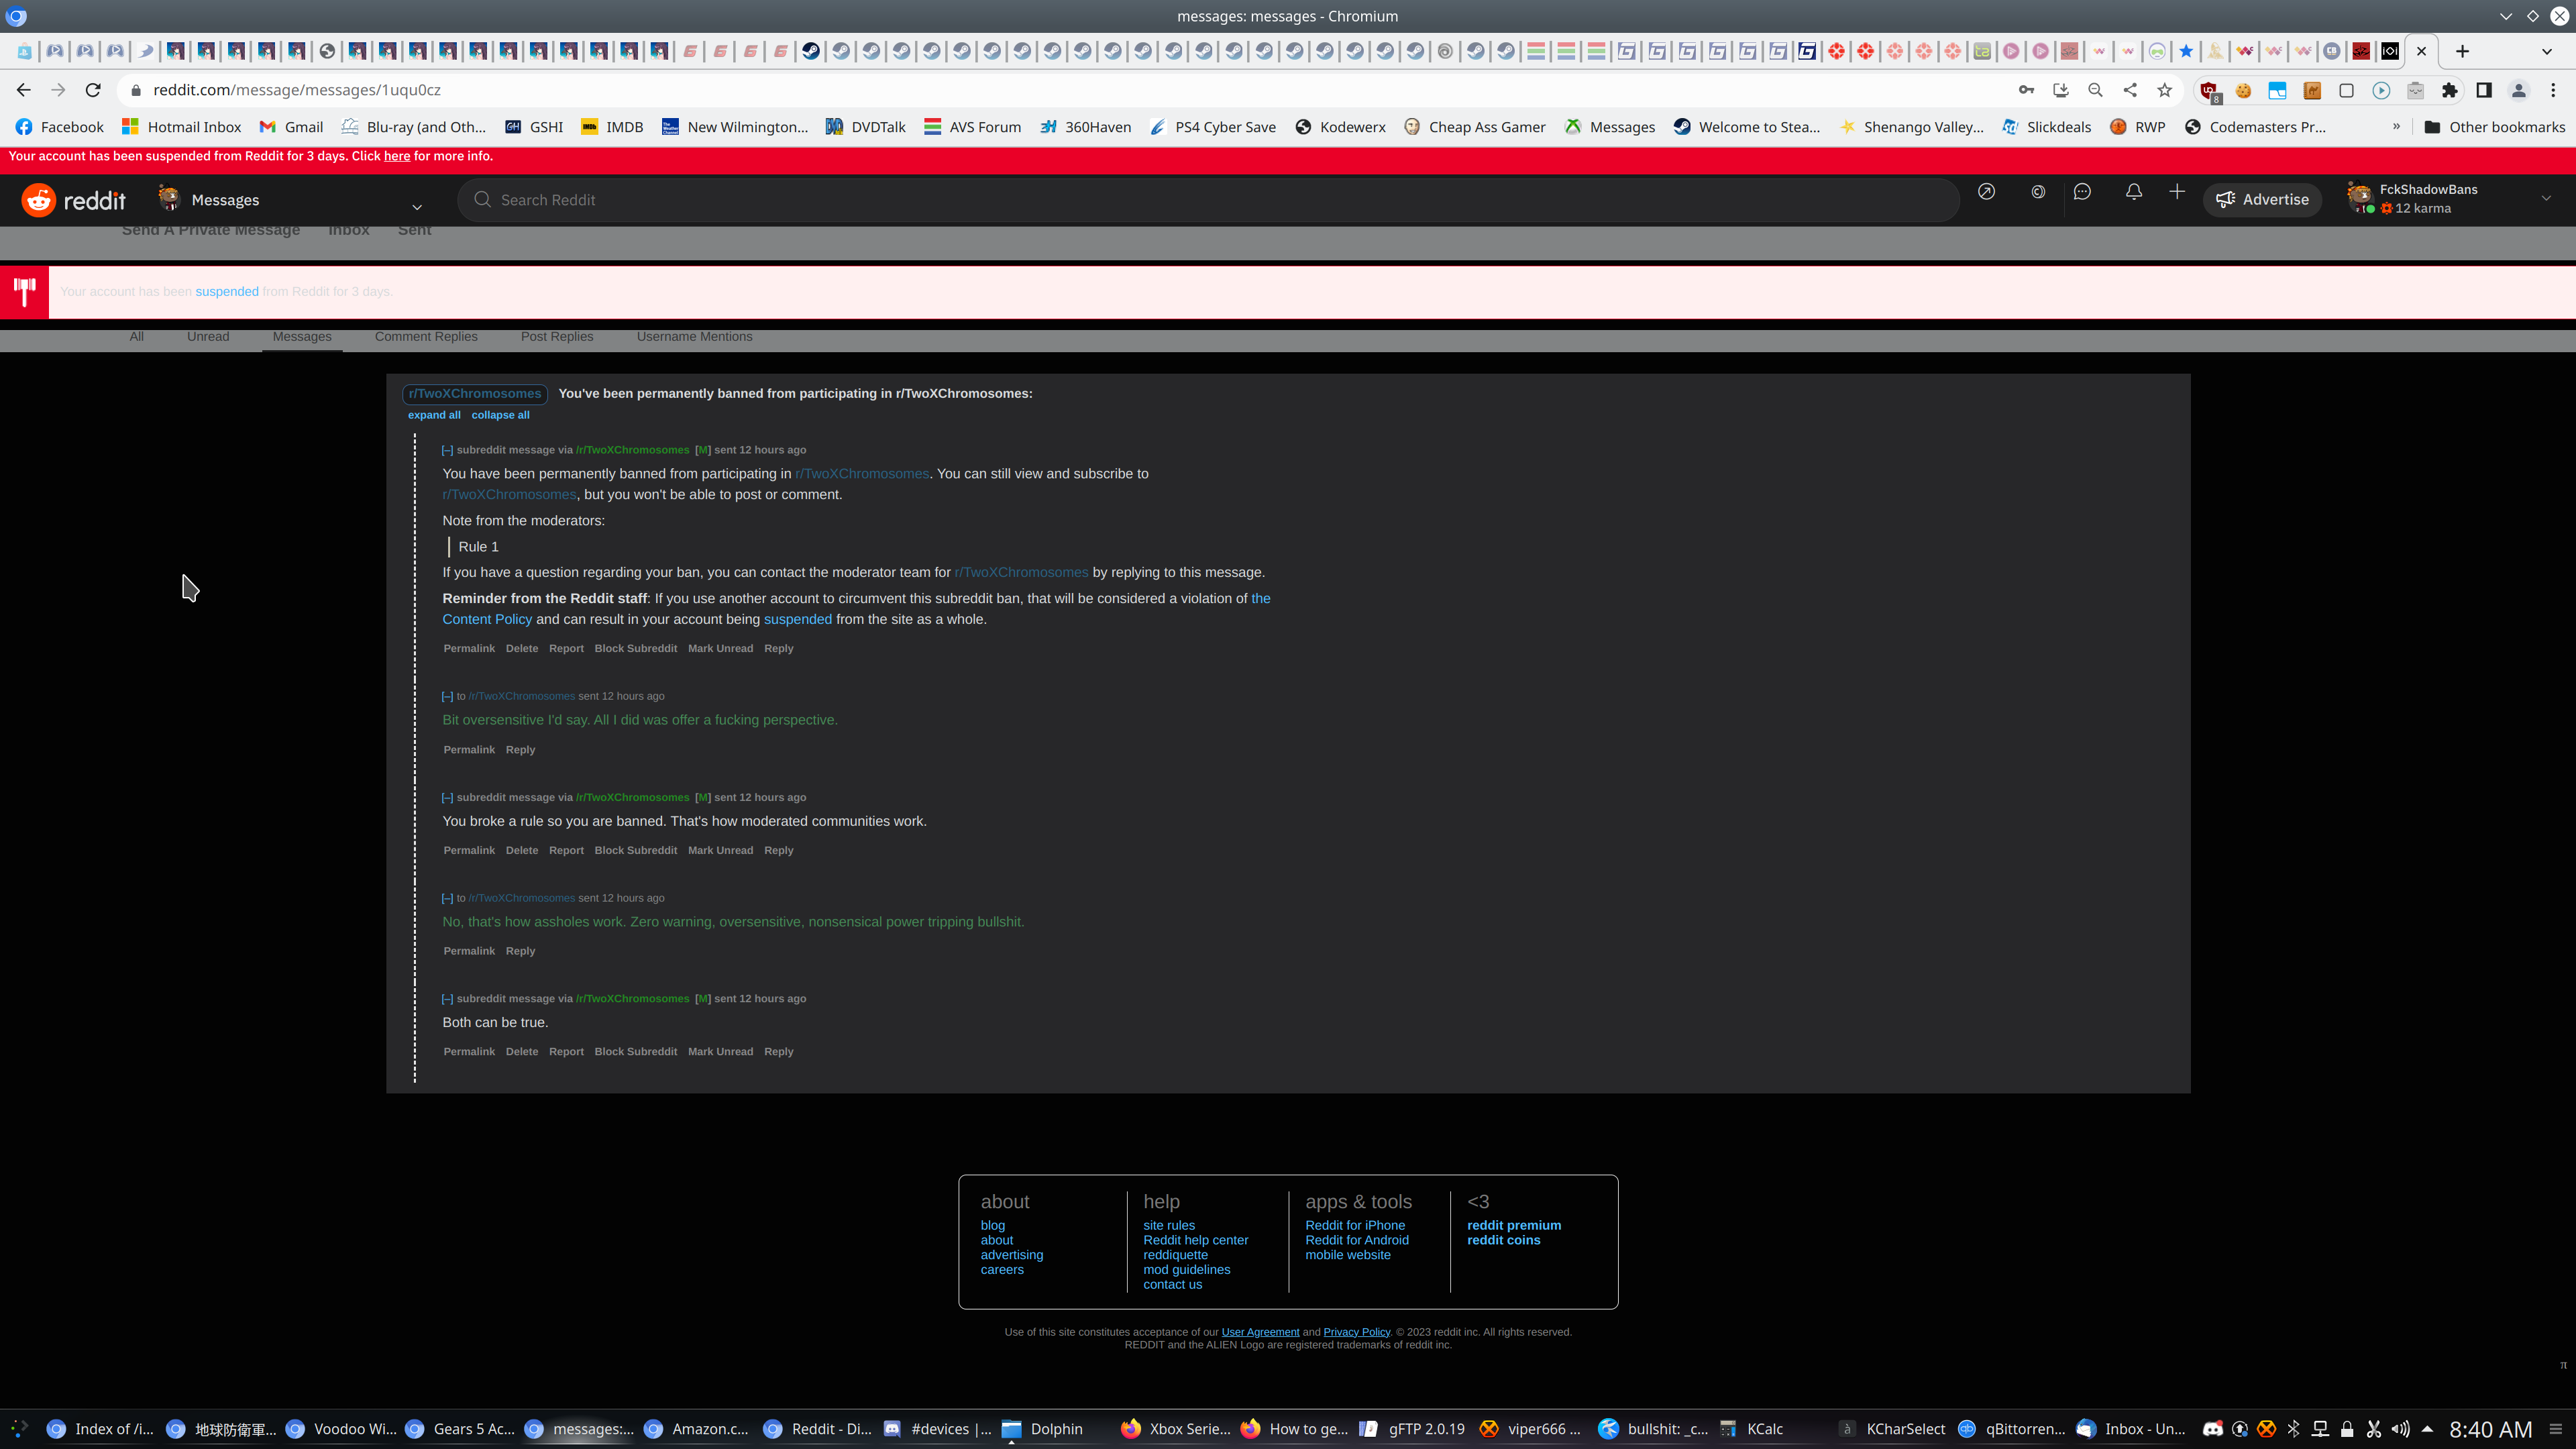Open the notifications bell icon
This screenshot has height=1449, width=2576.
tap(2134, 192)
